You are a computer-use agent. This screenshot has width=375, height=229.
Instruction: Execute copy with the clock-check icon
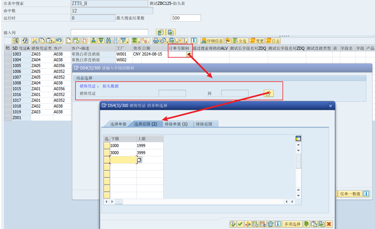pyautogui.click(x=233, y=224)
